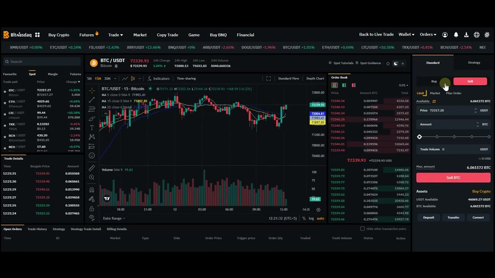Open the emoji icons tool
The height and width of the screenshot is (278, 495).
(x=92, y=156)
